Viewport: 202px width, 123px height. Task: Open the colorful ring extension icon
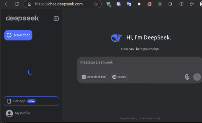click(x=149, y=4)
